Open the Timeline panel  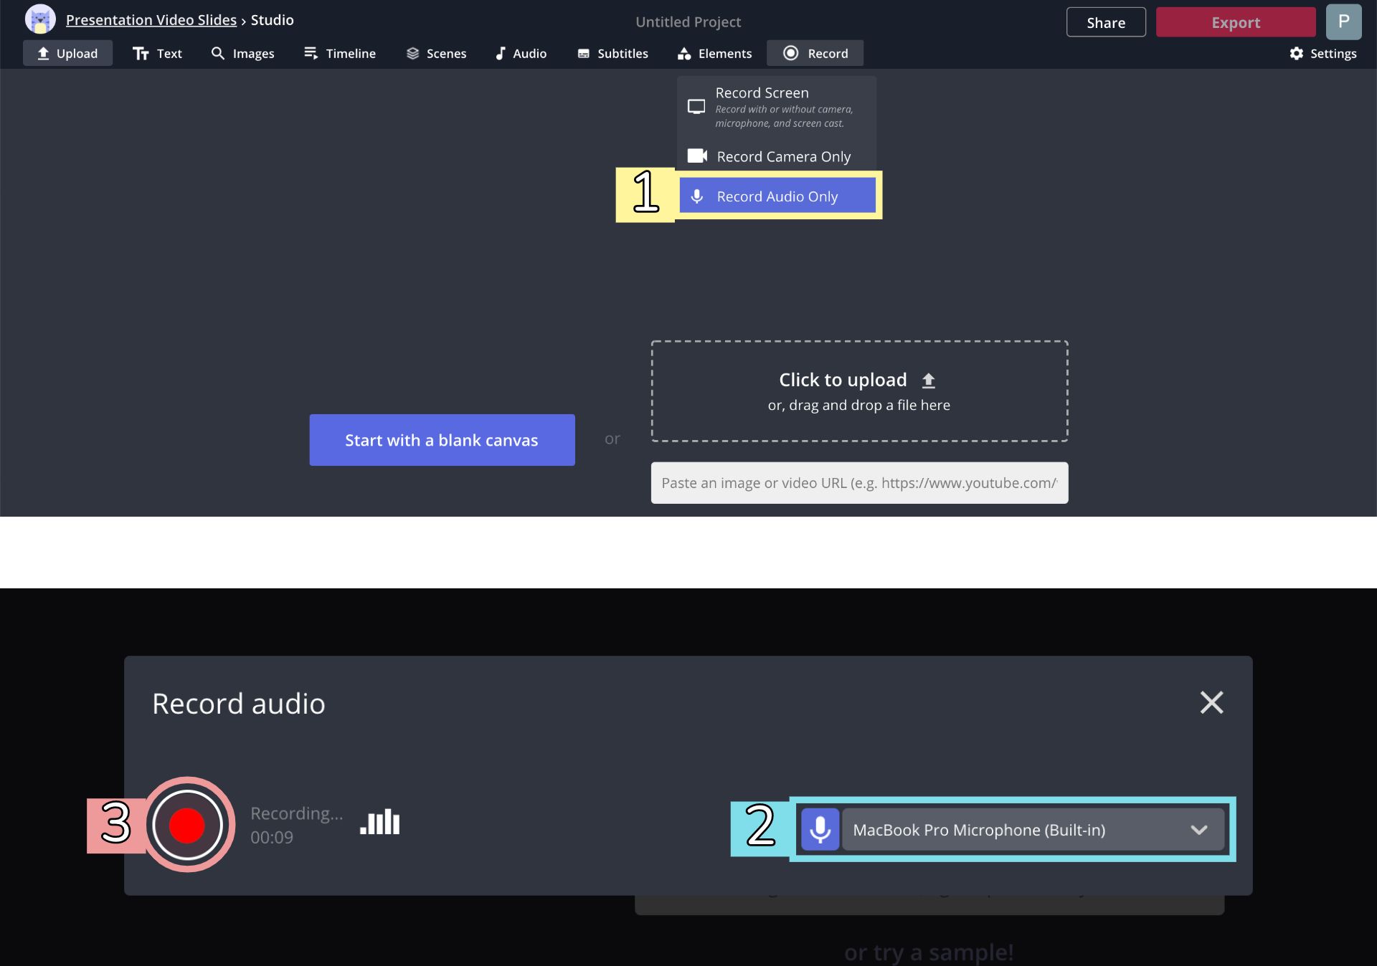tap(339, 54)
